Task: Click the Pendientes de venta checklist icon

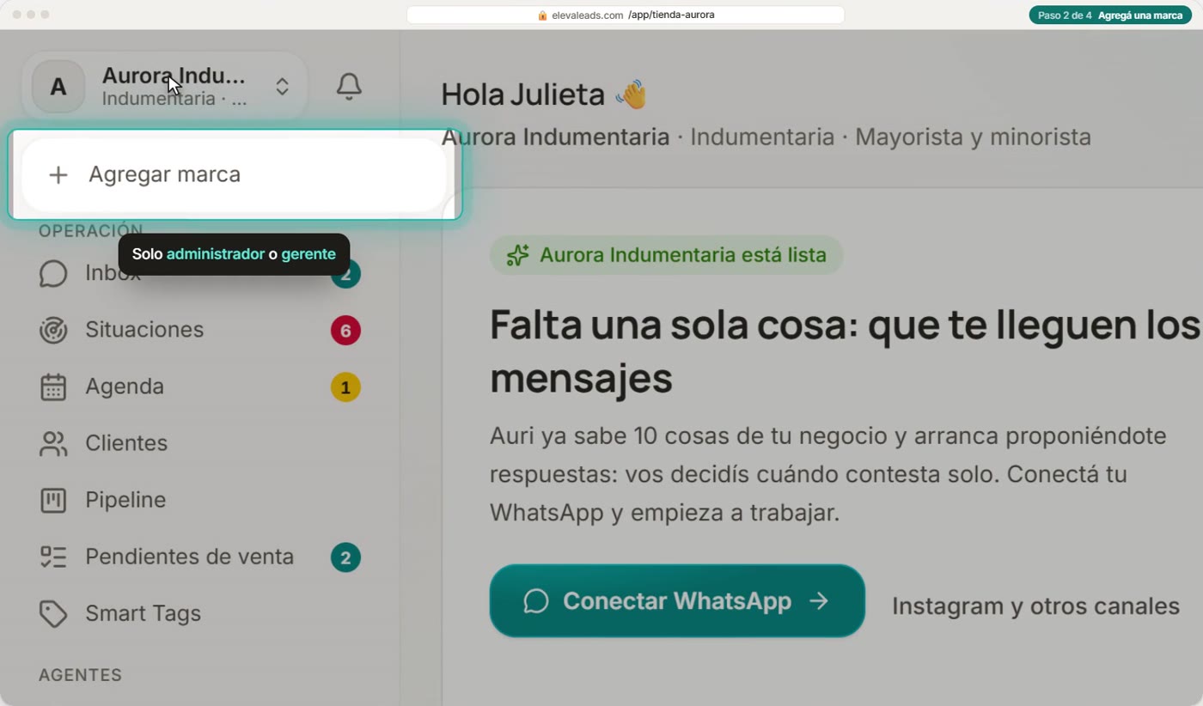Action: coord(53,557)
